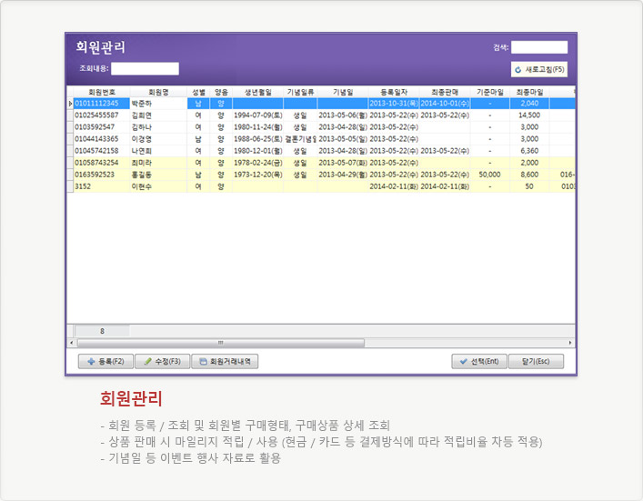This screenshot has width=643, height=501.
Task: Click member name 이경영
Action: [x=158, y=139]
